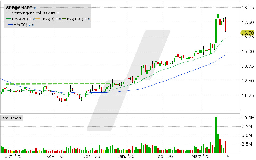
Task: Open the SDF@SMART chart settings icon
Action: point(35,8)
